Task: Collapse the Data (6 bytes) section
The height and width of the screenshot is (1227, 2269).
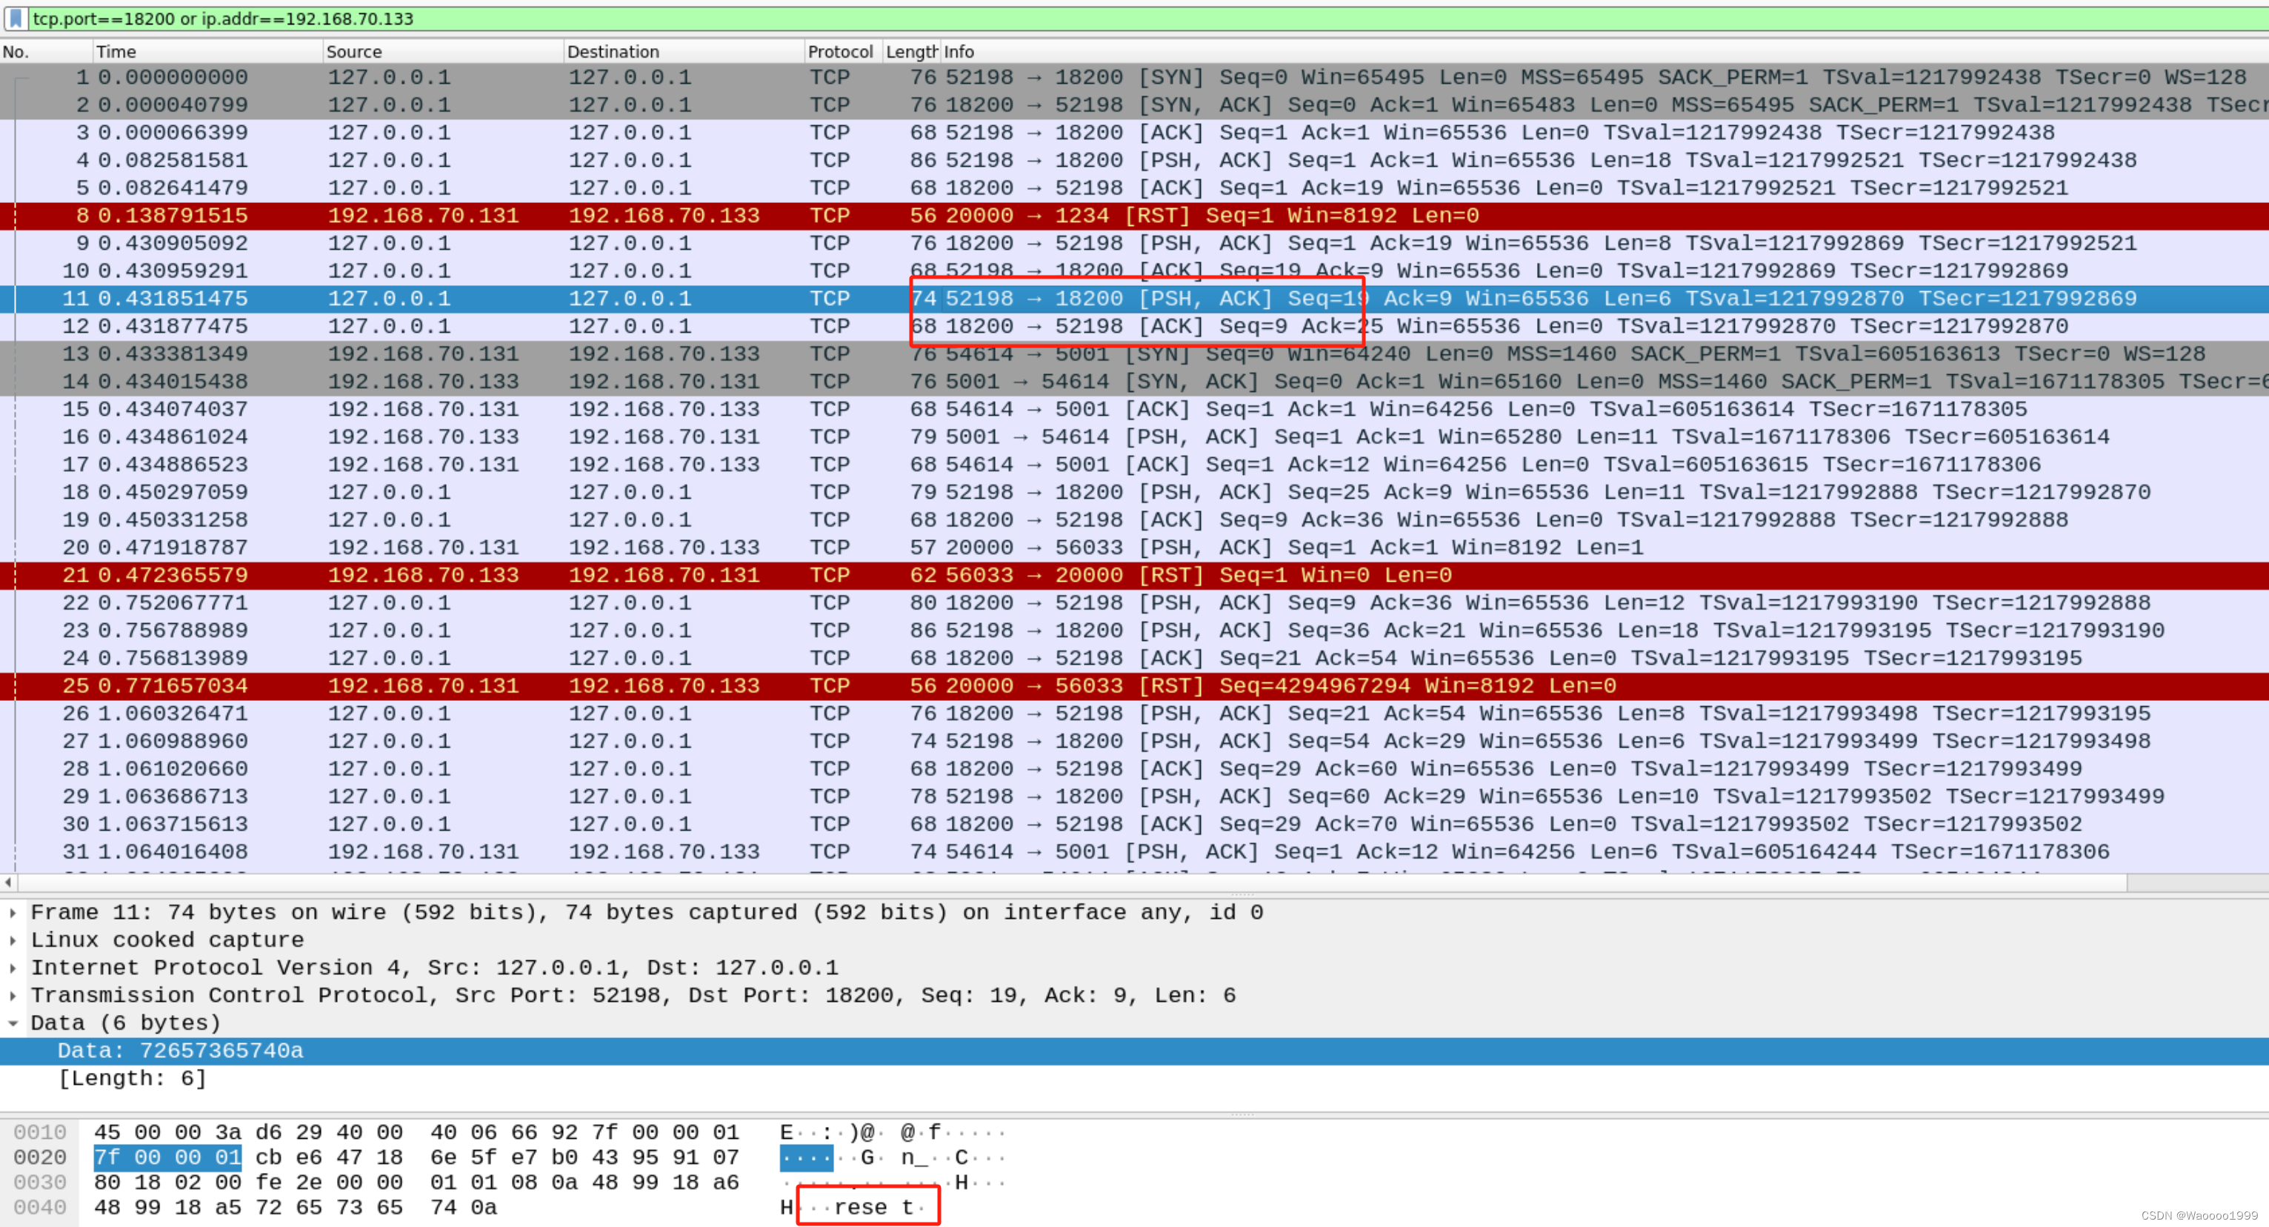Action: click(13, 1022)
